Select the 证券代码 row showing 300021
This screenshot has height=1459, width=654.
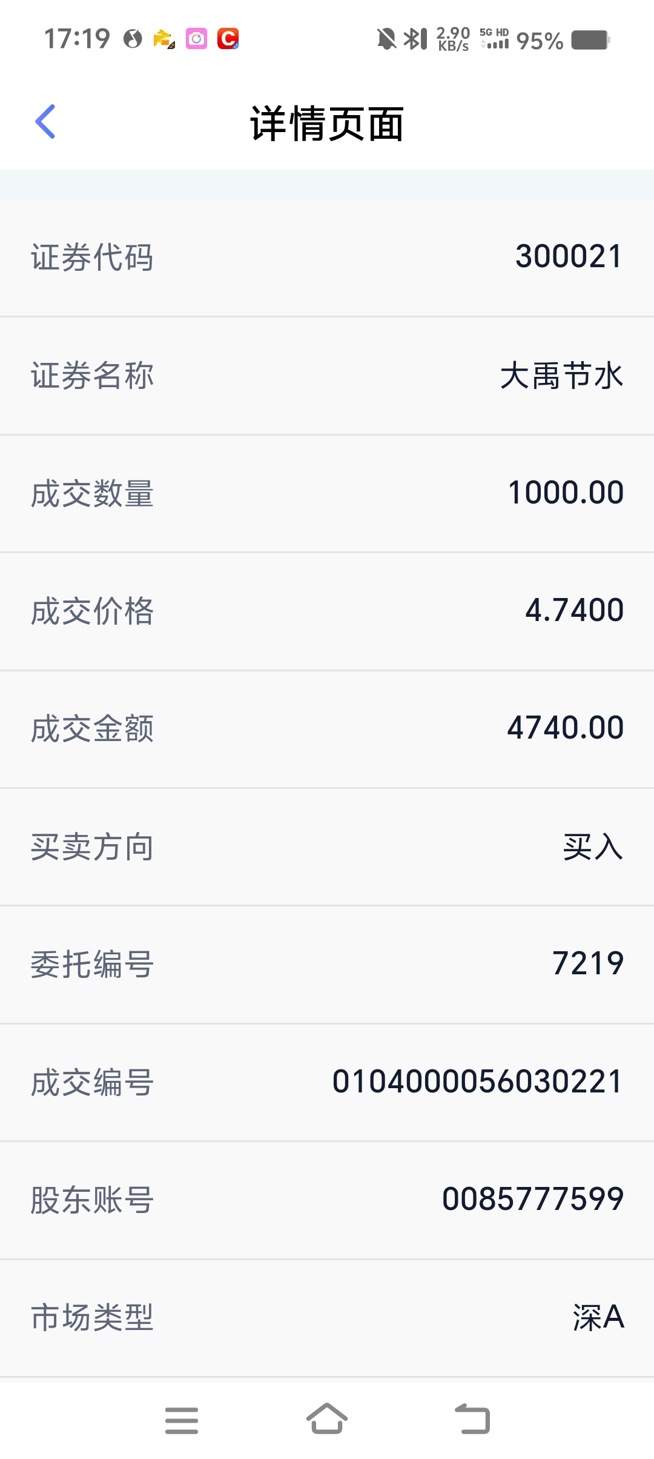pos(327,258)
